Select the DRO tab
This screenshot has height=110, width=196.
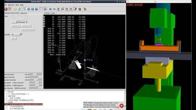point(53,13)
